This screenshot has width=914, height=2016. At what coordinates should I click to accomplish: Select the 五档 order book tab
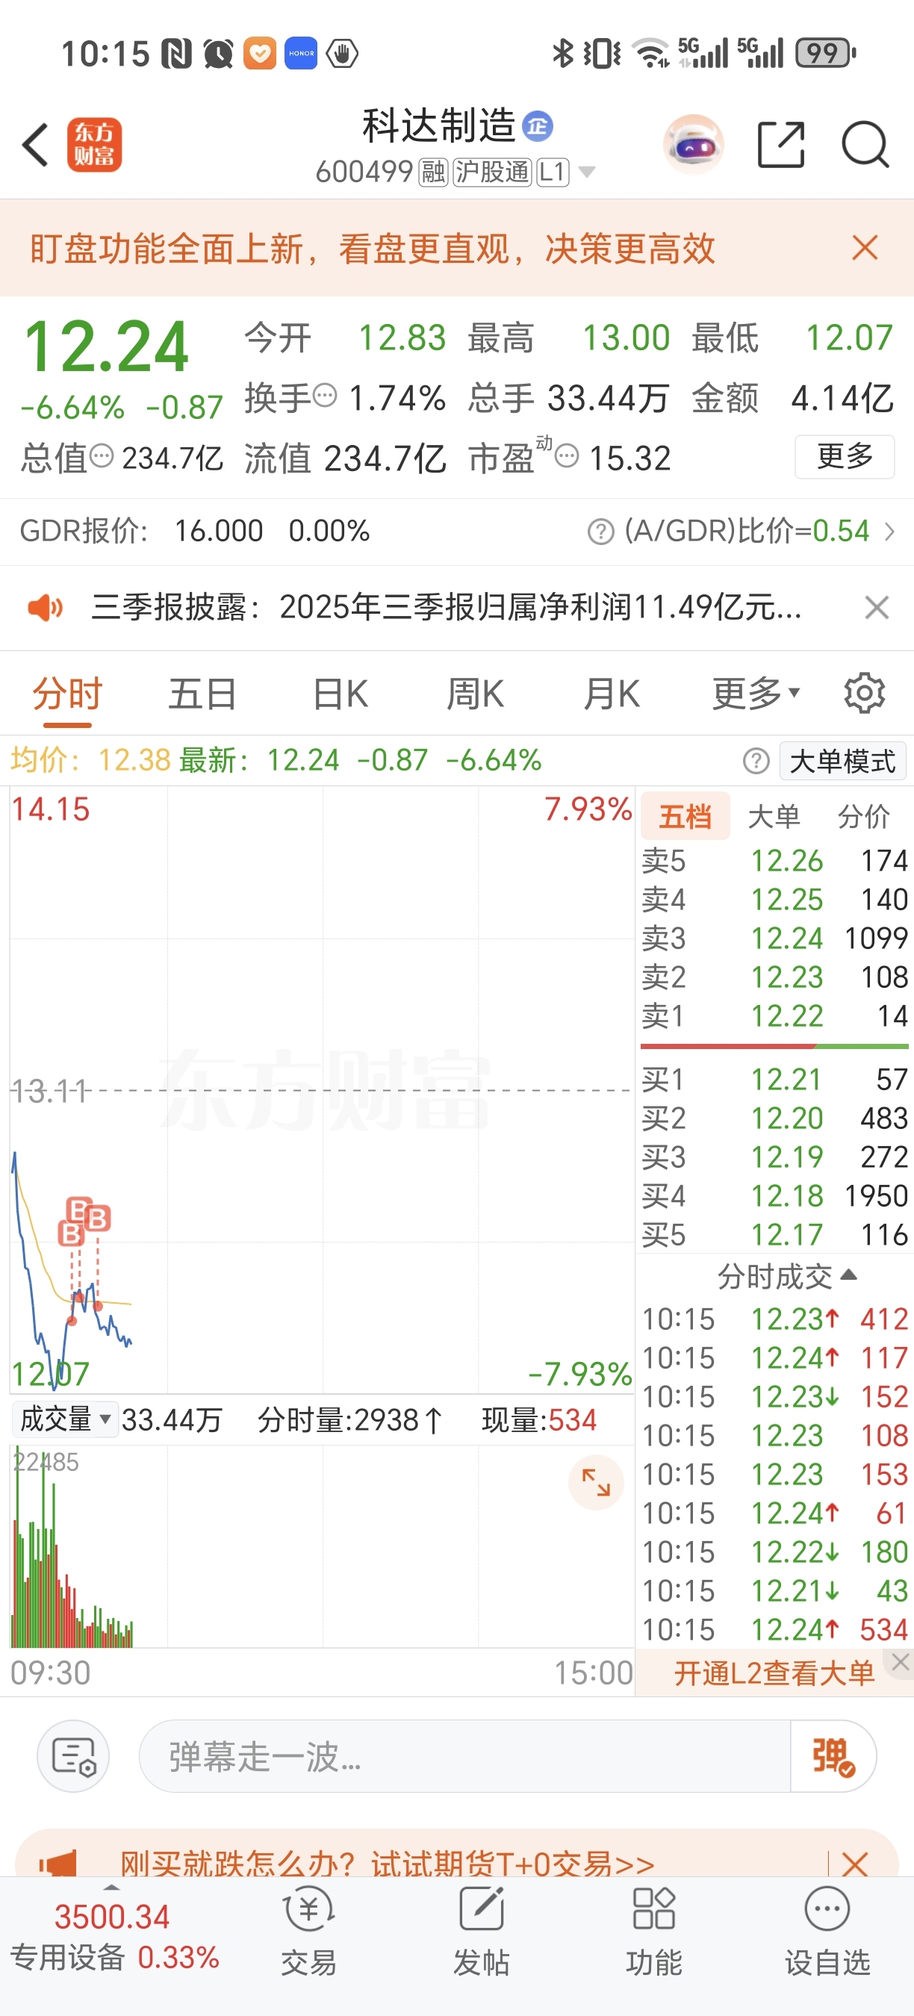coord(685,816)
